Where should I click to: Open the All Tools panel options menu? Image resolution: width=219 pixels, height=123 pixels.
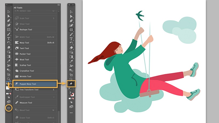tap(59, 5)
